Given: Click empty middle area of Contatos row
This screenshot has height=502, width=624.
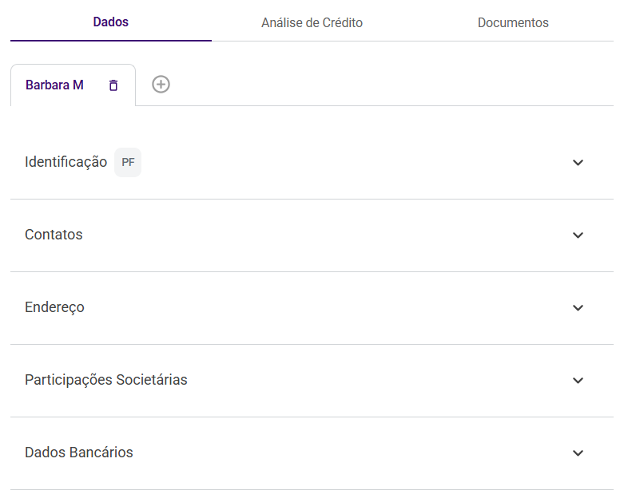Looking at the screenshot, I should (x=320, y=235).
